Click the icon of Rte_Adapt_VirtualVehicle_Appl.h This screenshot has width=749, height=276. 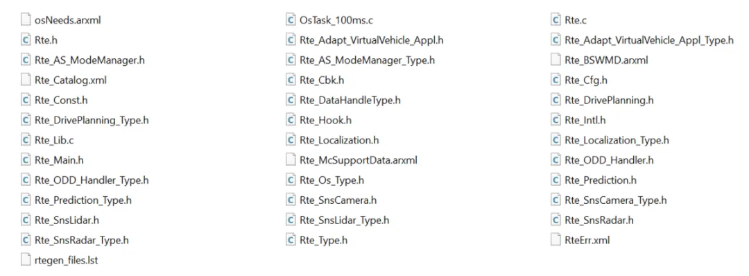(x=291, y=40)
